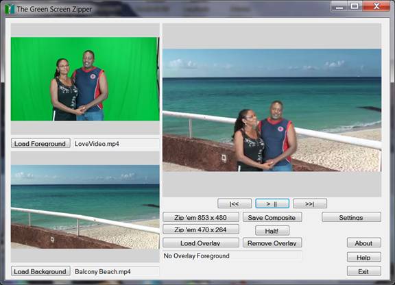Toggle play/pause with the > || button
This screenshot has height=285, width=395.
(272, 203)
